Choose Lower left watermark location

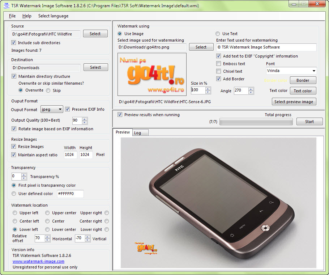(15, 229)
